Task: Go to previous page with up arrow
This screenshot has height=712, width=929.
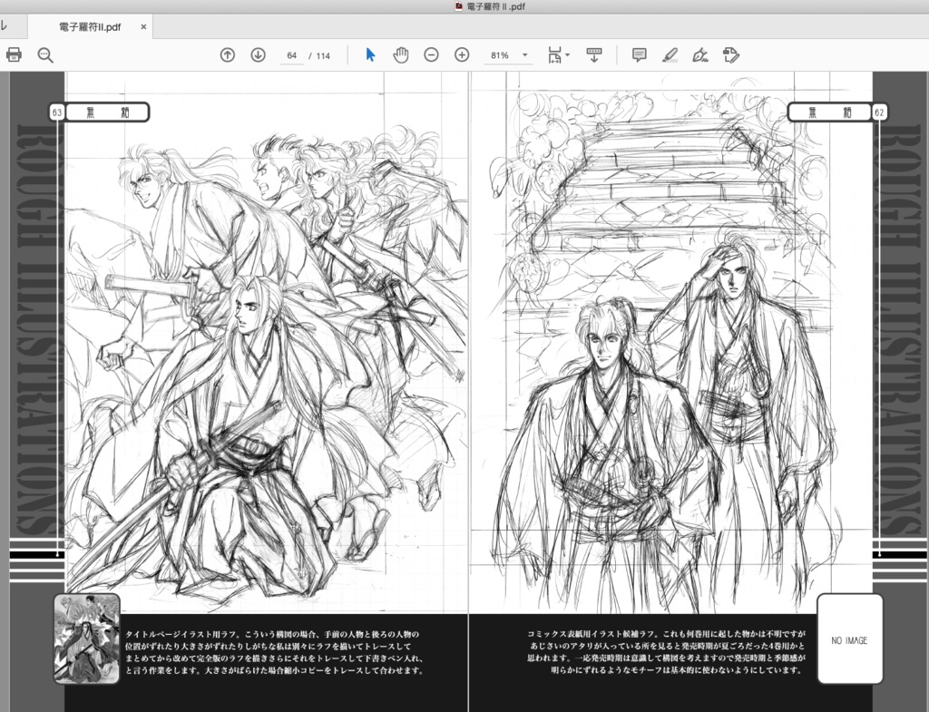Action: 228,55
